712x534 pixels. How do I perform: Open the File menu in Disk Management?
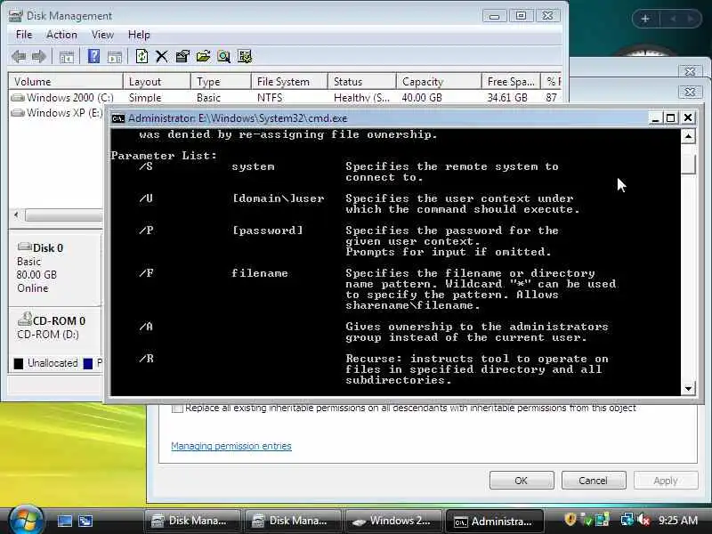(x=24, y=35)
